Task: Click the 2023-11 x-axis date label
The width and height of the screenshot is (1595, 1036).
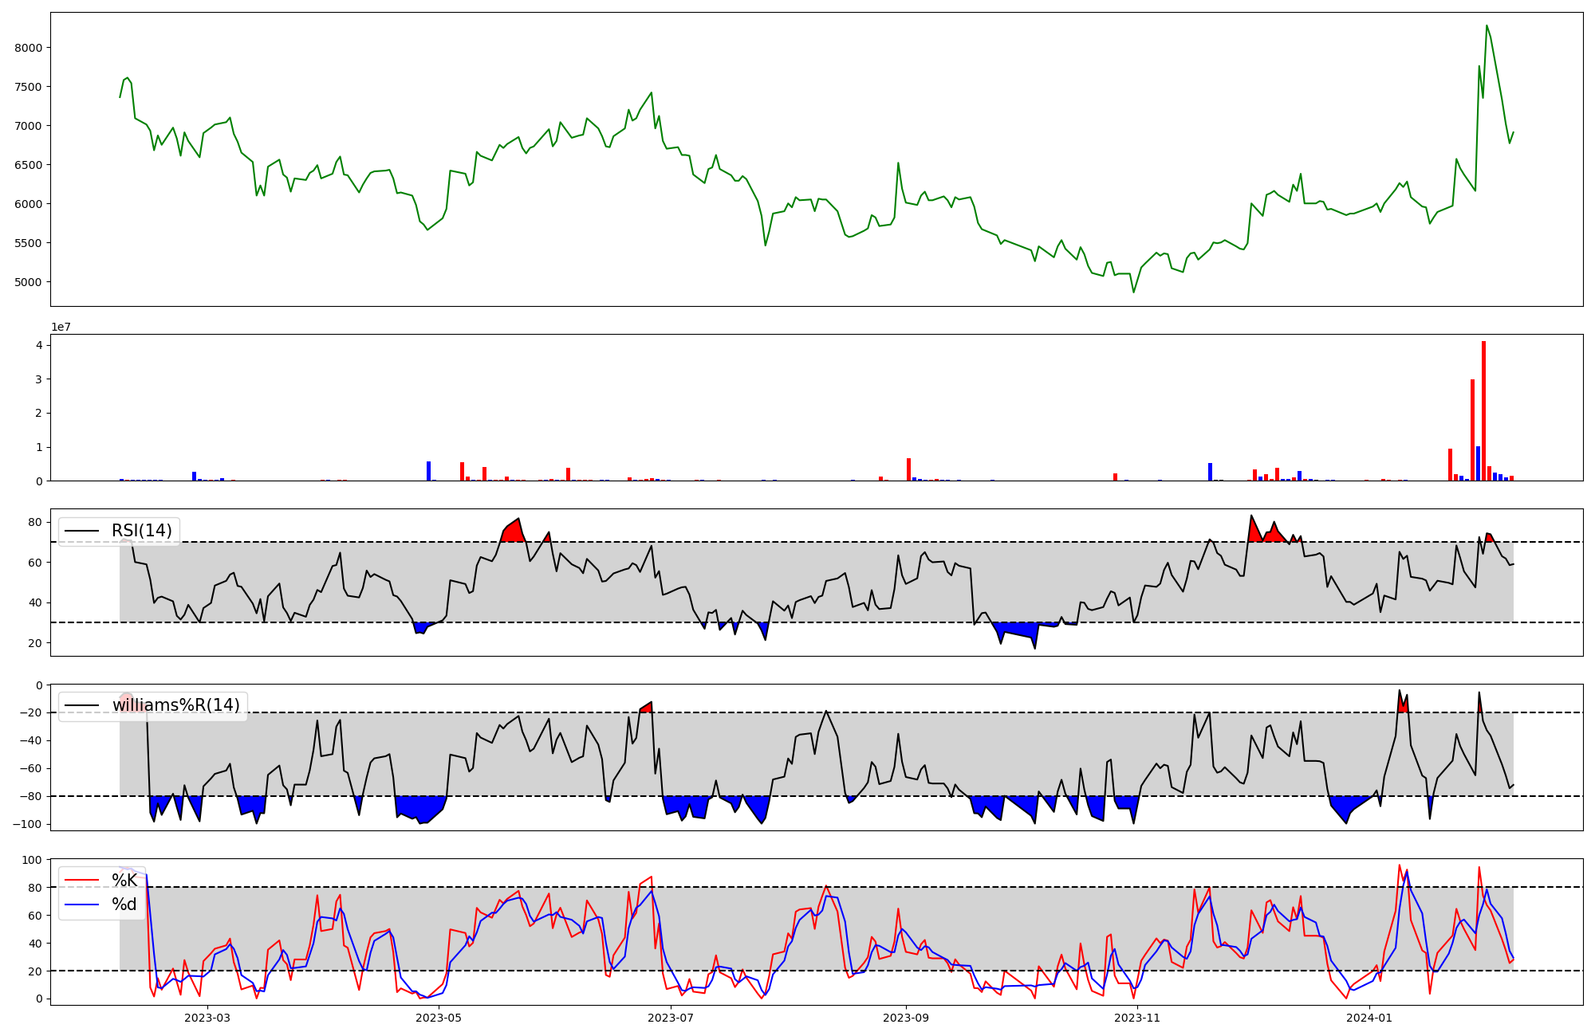Action: coord(1137,1018)
